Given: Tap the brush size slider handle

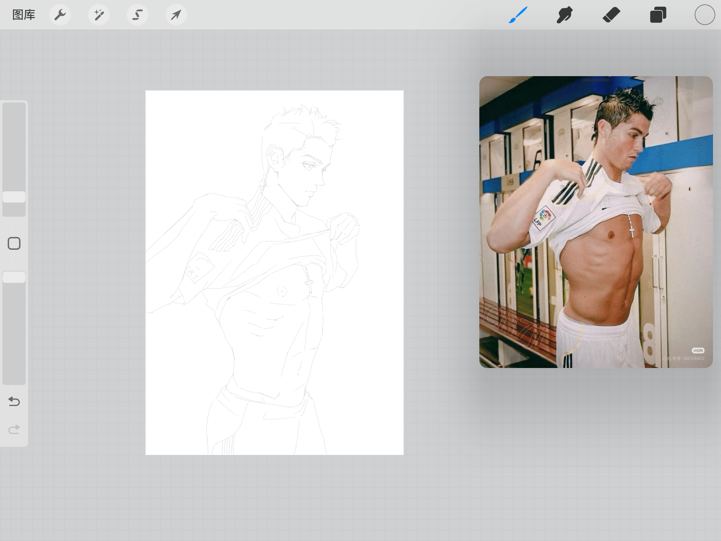Looking at the screenshot, I should 14,197.
